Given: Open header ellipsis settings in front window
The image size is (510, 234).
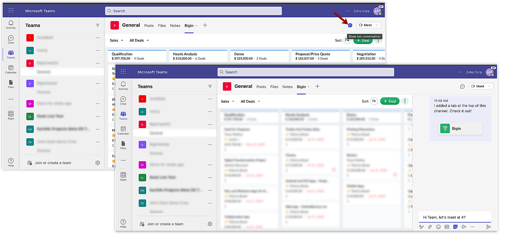Looking at the screenshot, I should 460,72.
